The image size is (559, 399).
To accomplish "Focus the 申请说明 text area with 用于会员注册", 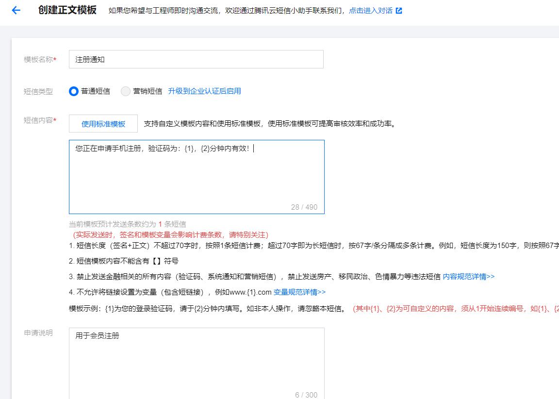I will (197, 364).
